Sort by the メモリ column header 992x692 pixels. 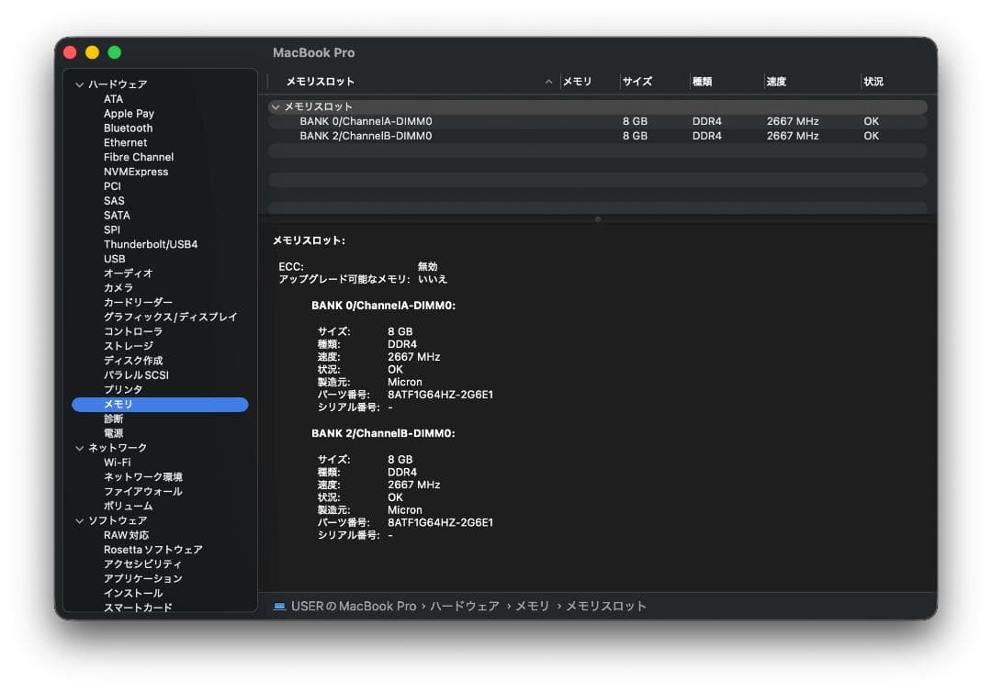tap(577, 82)
